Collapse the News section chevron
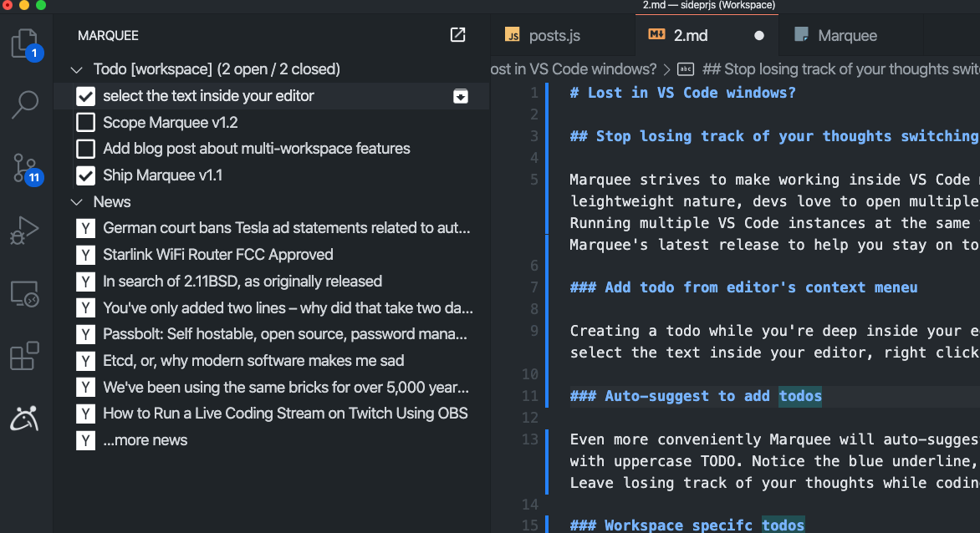980x533 pixels. click(x=77, y=202)
